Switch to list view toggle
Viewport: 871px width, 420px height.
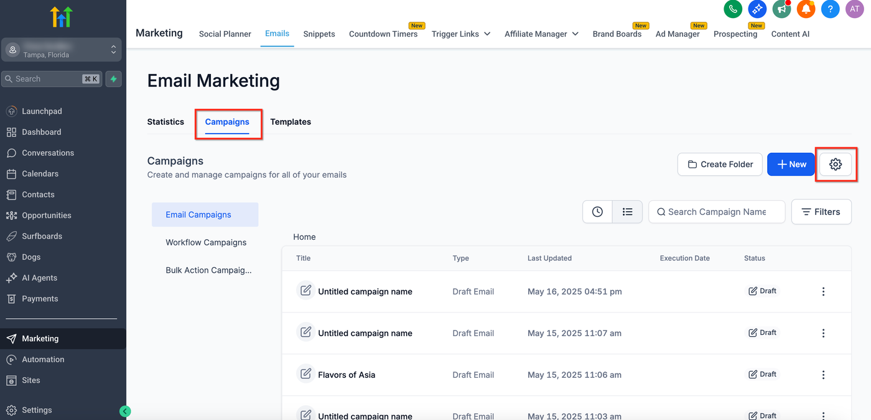627,212
